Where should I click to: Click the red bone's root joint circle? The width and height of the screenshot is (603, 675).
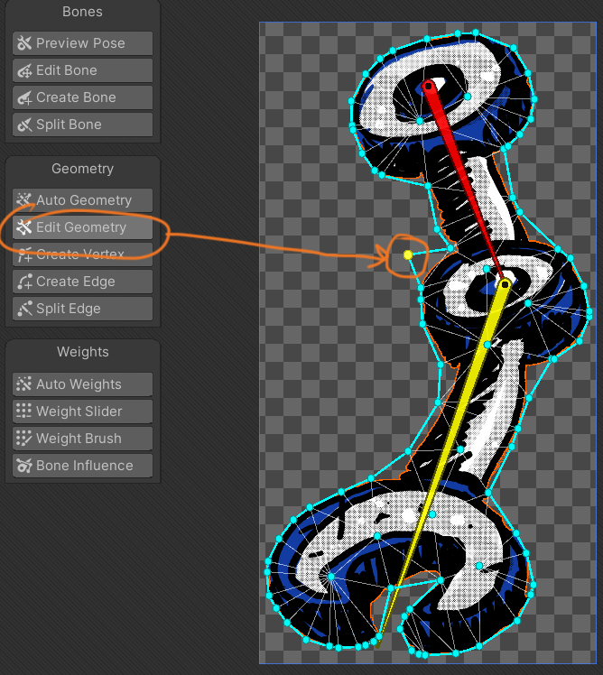[x=430, y=86]
